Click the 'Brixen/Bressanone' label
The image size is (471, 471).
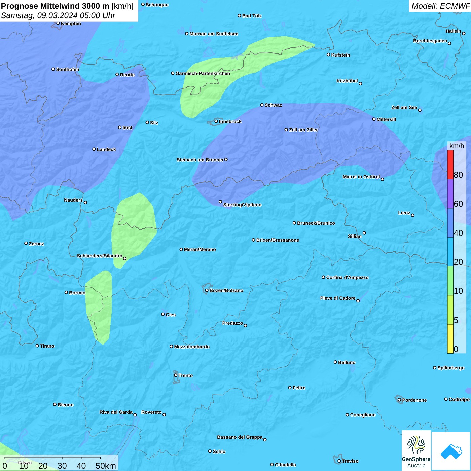pos(278,240)
